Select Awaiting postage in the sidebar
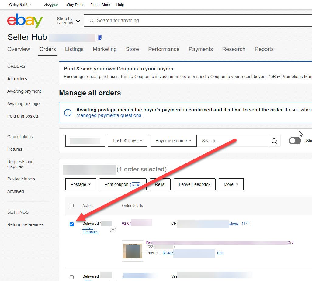Viewport: 312px width, 281px height. coord(23,104)
